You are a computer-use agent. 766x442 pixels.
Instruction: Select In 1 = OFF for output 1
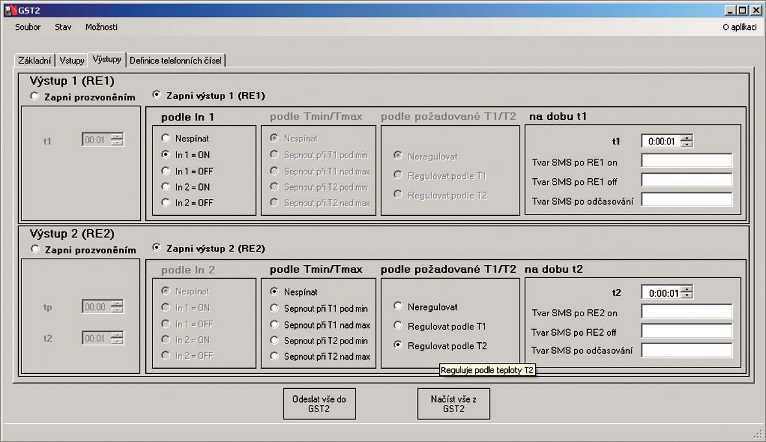pos(187,171)
